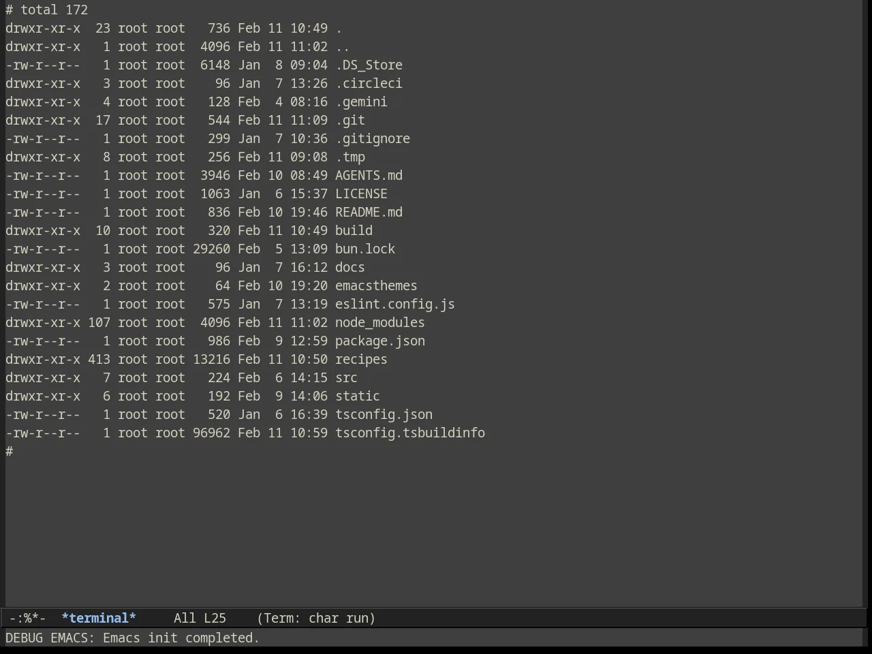Select the .tmp directory name
The height and width of the screenshot is (654, 872).
click(350, 157)
